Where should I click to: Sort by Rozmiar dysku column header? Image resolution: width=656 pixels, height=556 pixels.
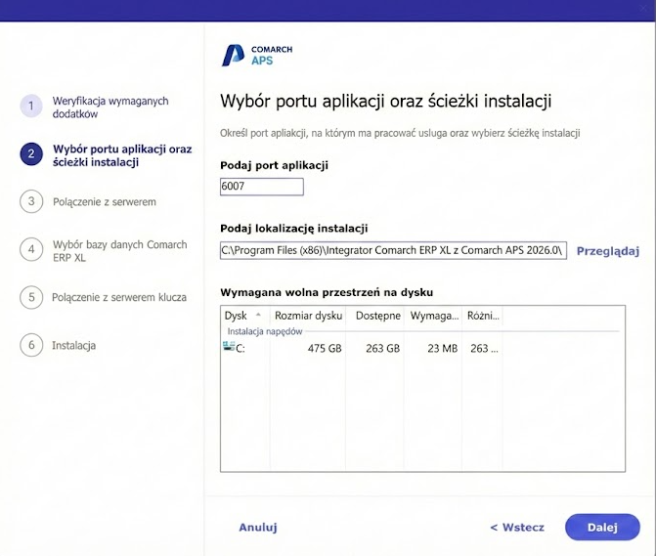(308, 316)
